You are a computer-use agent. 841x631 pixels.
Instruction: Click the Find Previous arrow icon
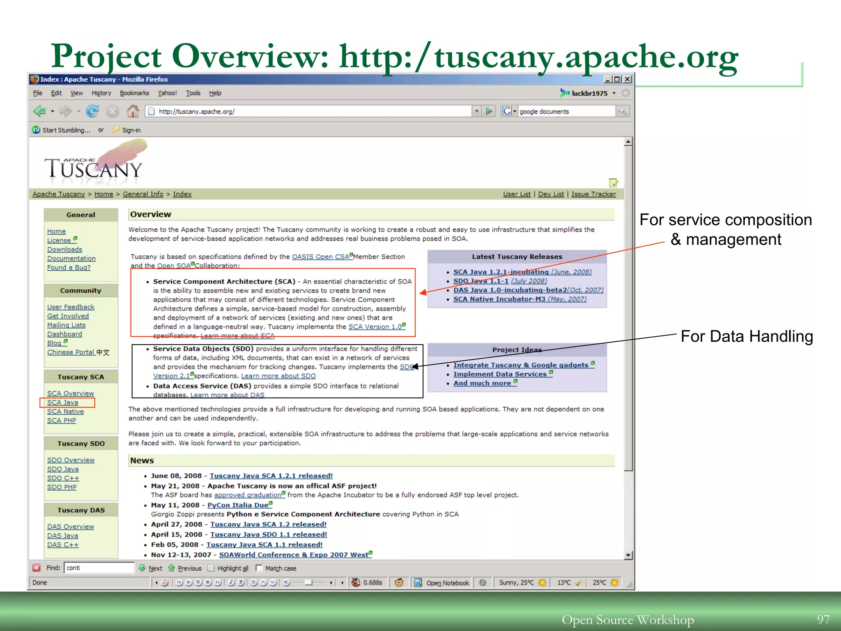coord(172,568)
